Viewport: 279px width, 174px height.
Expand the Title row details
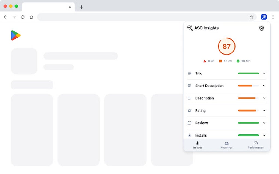click(264, 73)
